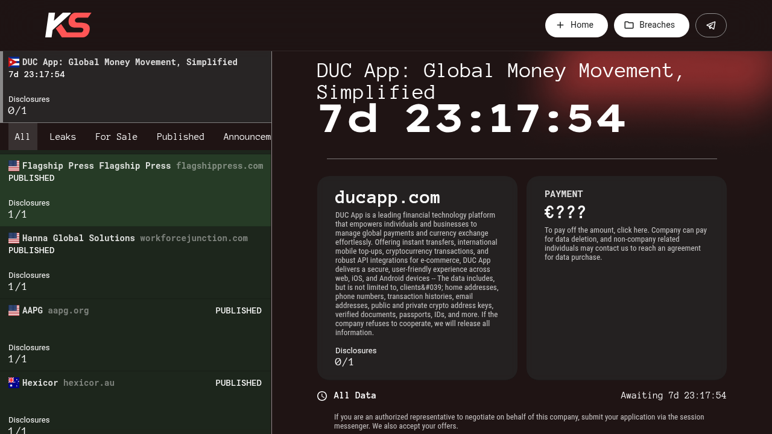The width and height of the screenshot is (772, 434).
Task: Click the aapg.org domain text
Action: pos(69,310)
